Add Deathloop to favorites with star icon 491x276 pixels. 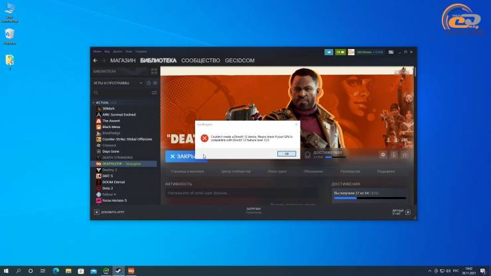click(405, 155)
